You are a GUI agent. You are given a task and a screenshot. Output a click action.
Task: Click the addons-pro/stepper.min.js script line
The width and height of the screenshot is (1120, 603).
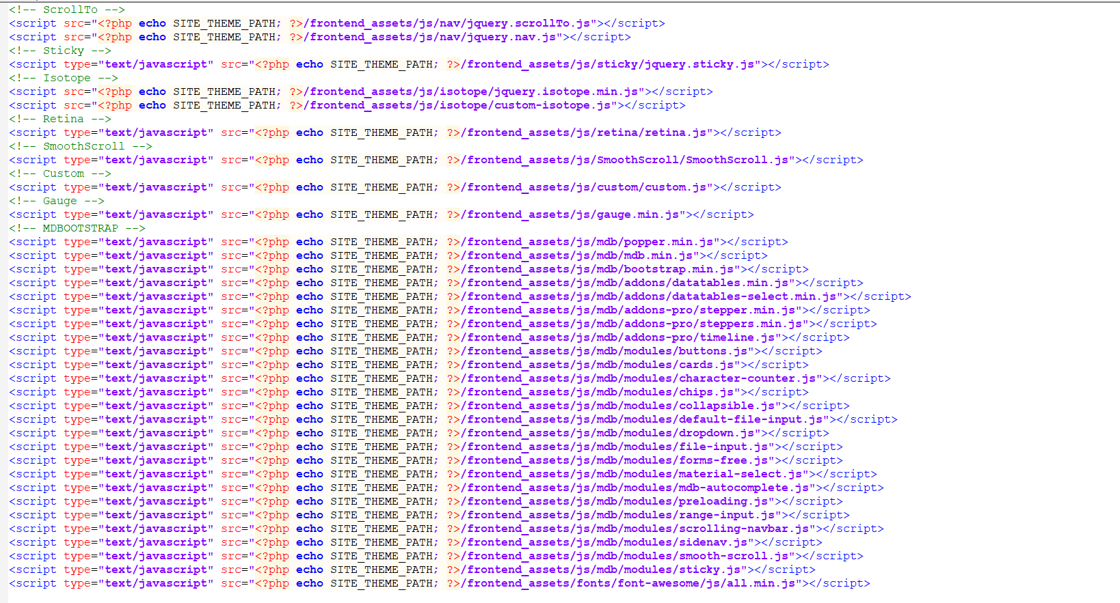point(440,310)
